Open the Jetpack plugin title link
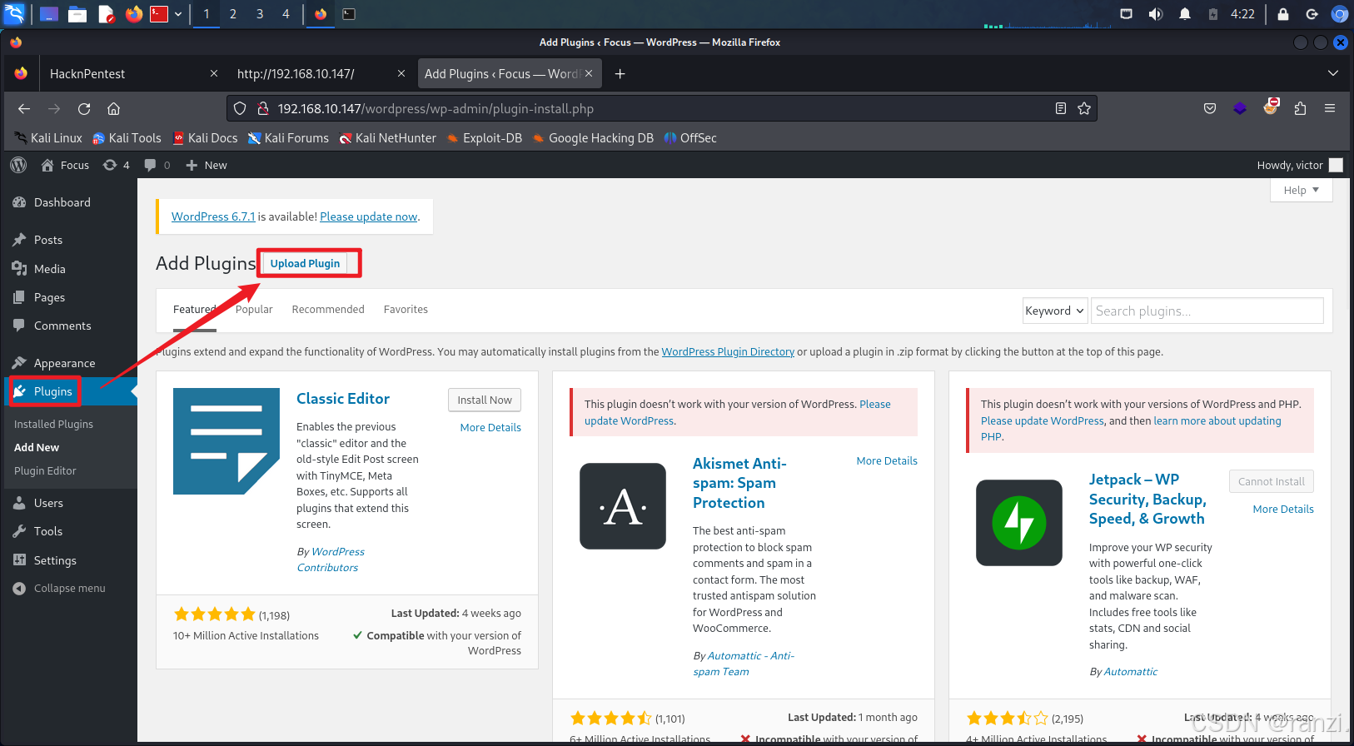The image size is (1354, 746). (x=1147, y=499)
